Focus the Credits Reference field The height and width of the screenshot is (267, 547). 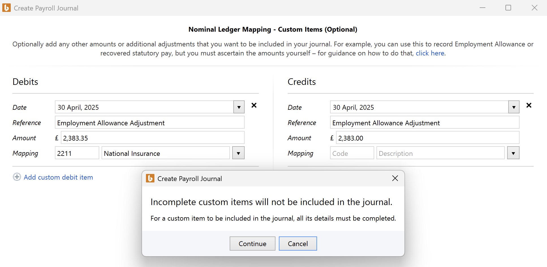pyautogui.click(x=425, y=122)
